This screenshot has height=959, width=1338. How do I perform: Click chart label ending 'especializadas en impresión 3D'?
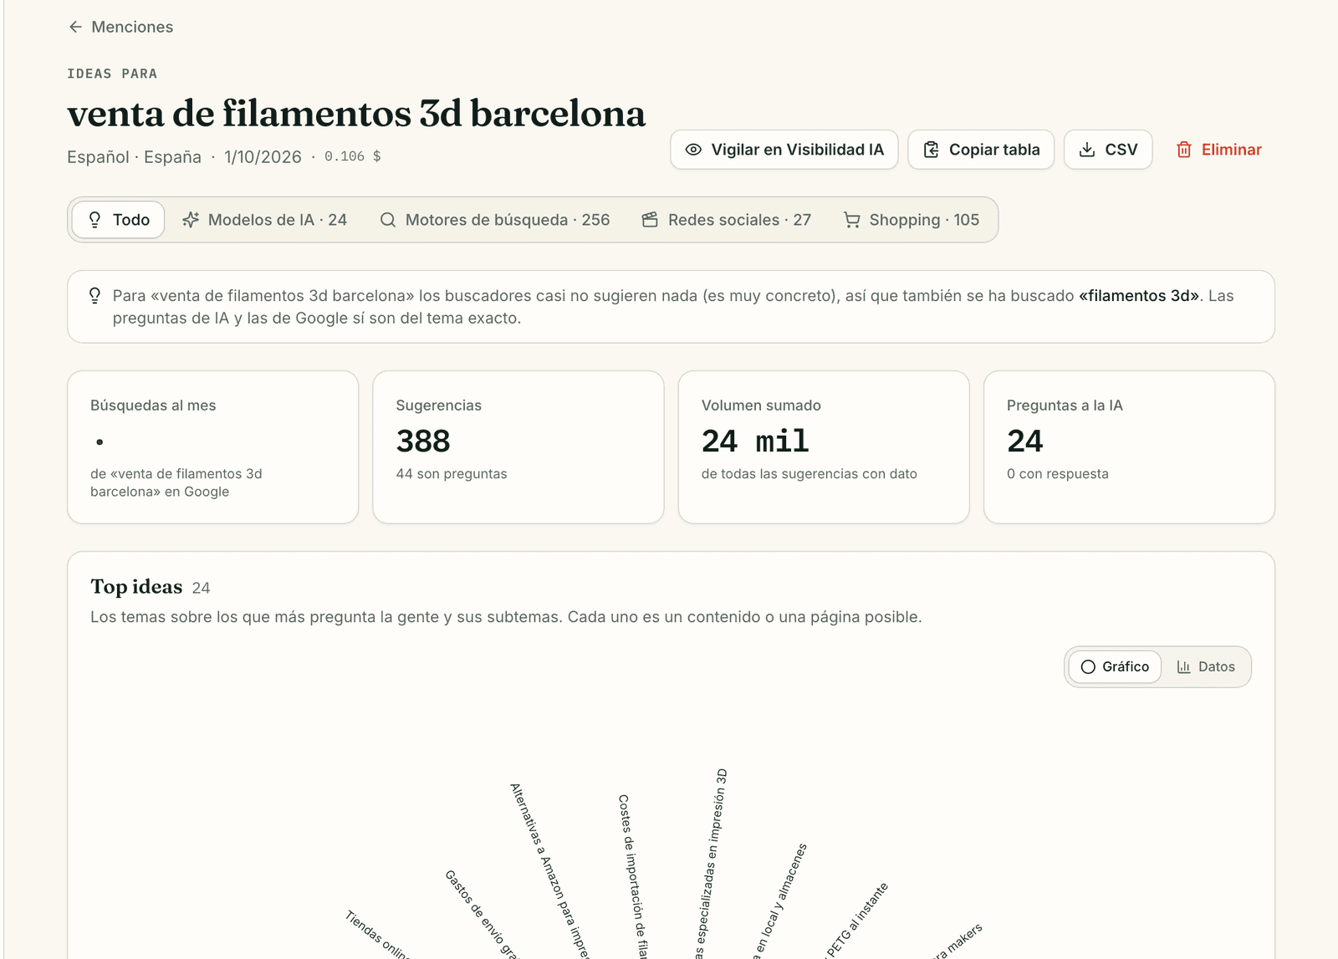tap(711, 863)
